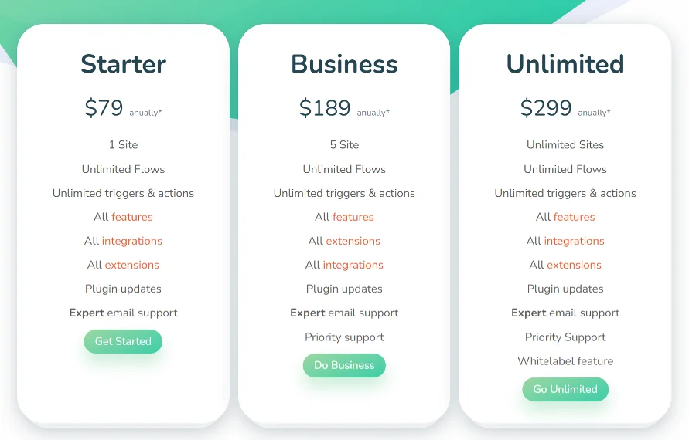Click the $189 annual price

[x=325, y=108]
